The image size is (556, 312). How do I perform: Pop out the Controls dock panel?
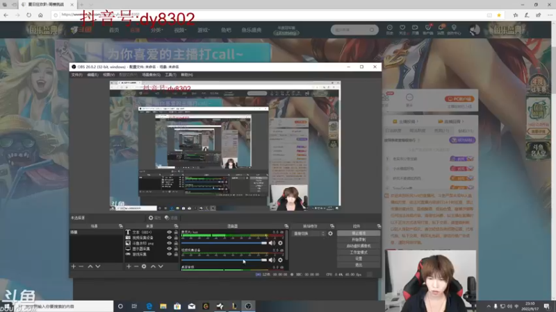click(x=379, y=226)
